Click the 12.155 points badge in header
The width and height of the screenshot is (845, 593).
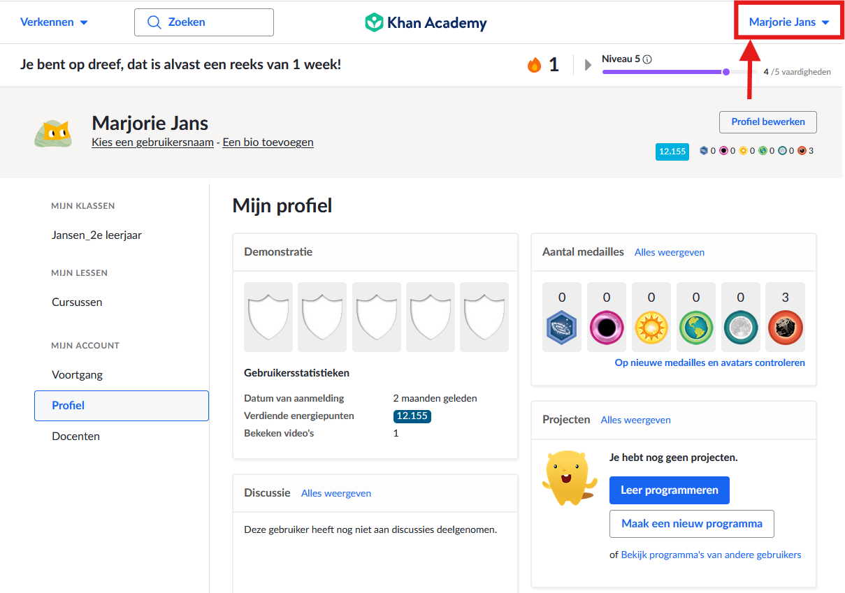coord(672,151)
